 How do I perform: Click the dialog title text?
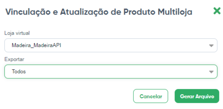99,12
